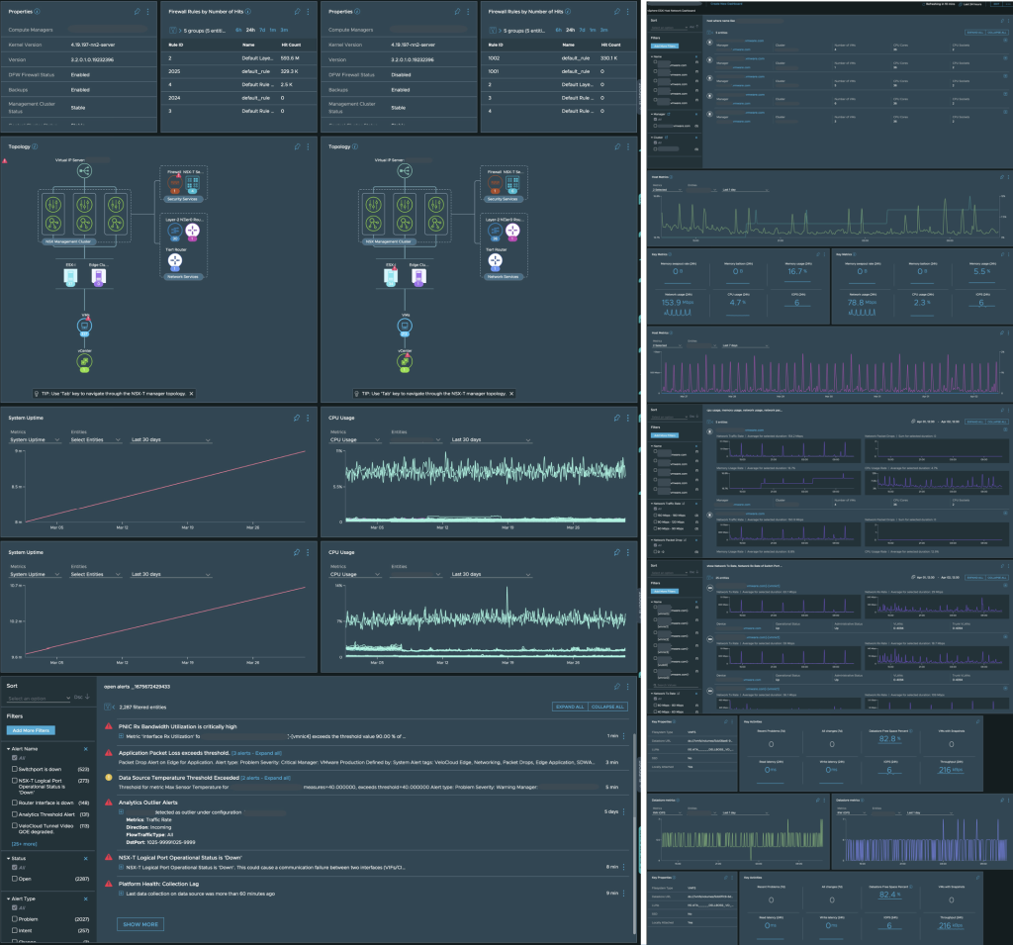Click the SHOW MORE button
The image size is (1013, 945).
138,924
